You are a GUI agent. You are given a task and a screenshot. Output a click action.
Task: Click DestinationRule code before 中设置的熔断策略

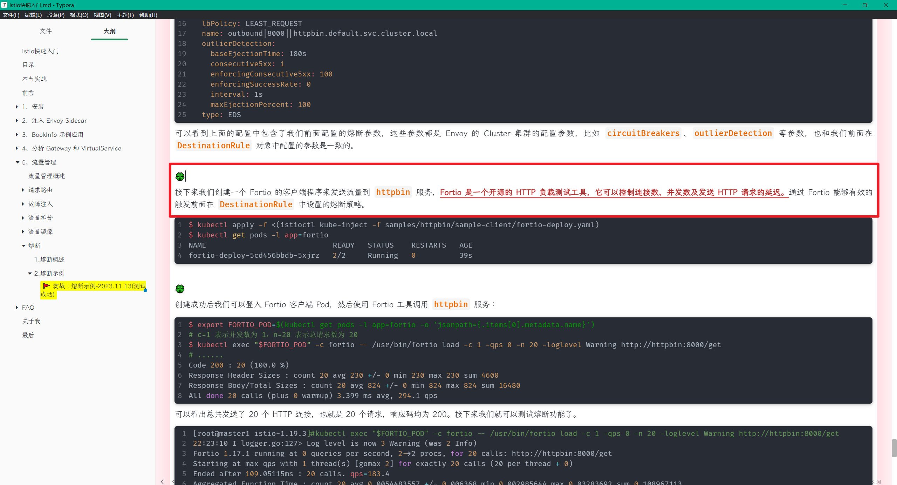[256, 204]
